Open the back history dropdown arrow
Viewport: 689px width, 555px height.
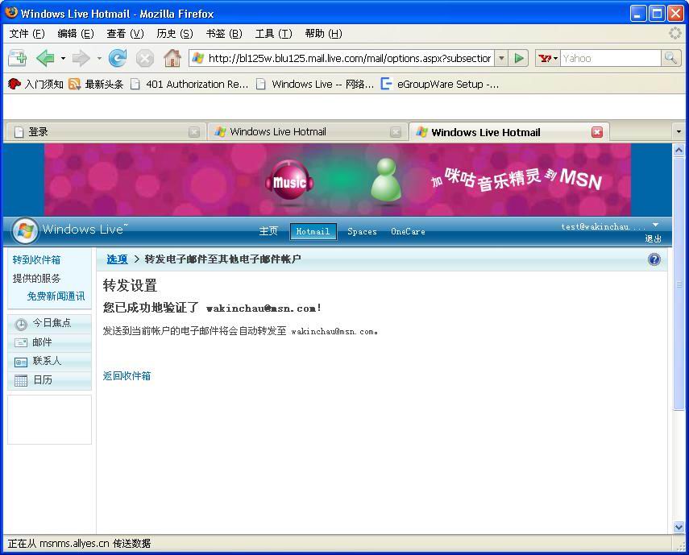pos(64,58)
